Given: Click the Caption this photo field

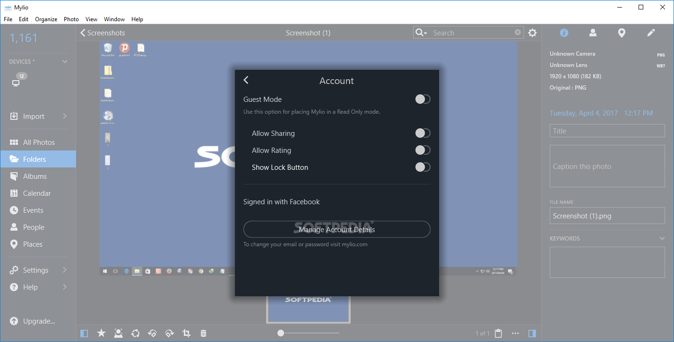Looking at the screenshot, I should [607, 166].
